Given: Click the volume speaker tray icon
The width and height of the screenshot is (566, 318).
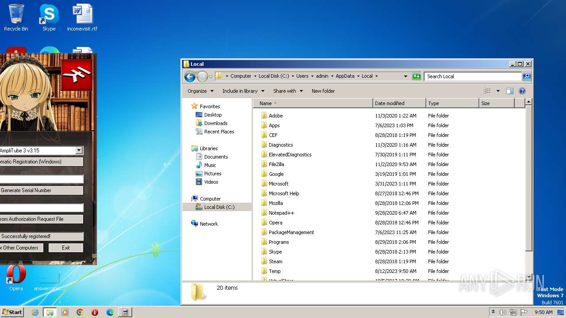Looking at the screenshot, I should 503,312.
